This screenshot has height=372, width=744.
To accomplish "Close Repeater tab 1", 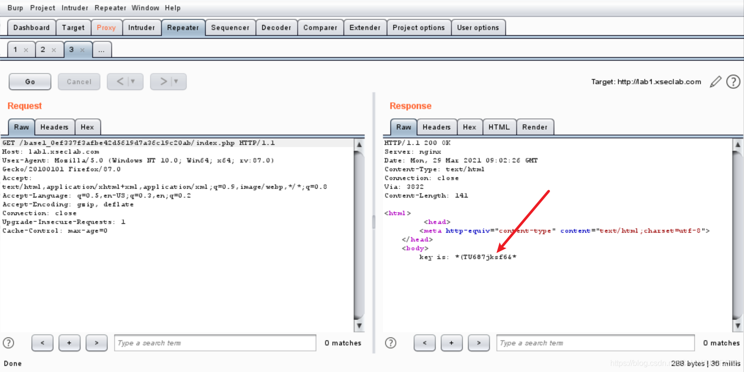I will (x=26, y=50).
